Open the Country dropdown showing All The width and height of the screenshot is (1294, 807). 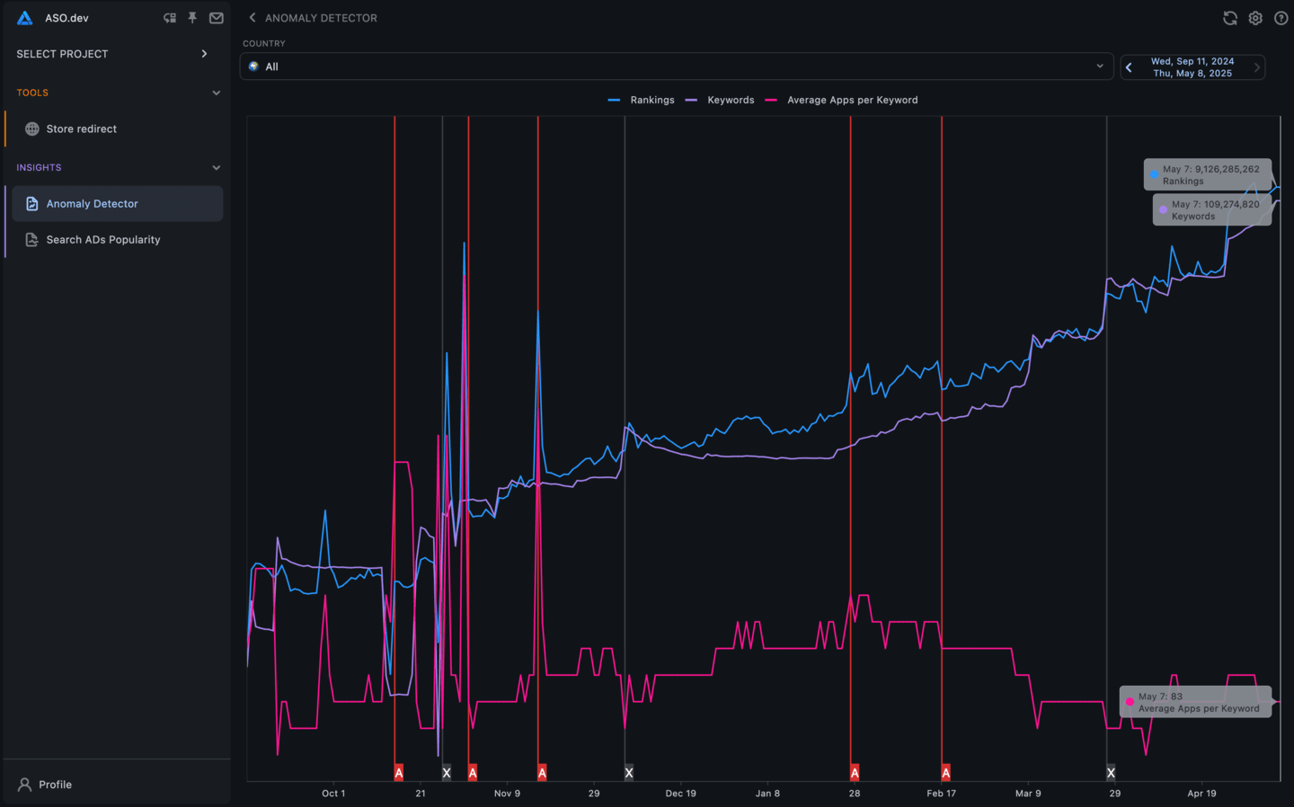pos(676,66)
